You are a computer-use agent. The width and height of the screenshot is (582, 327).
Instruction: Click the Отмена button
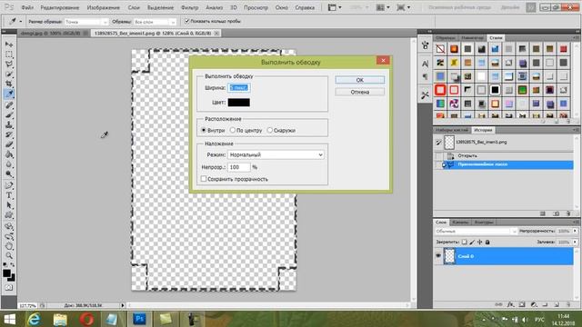click(x=360, y=92)
